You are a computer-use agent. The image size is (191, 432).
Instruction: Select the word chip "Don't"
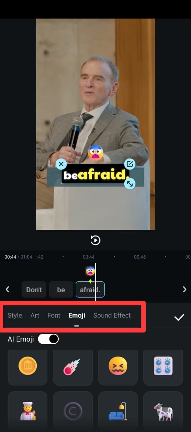click(34, 289)
